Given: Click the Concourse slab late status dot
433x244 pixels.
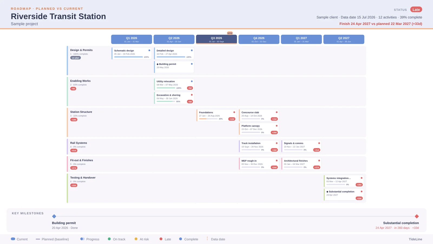Looking at the screenshot, I should pos(277,112).
